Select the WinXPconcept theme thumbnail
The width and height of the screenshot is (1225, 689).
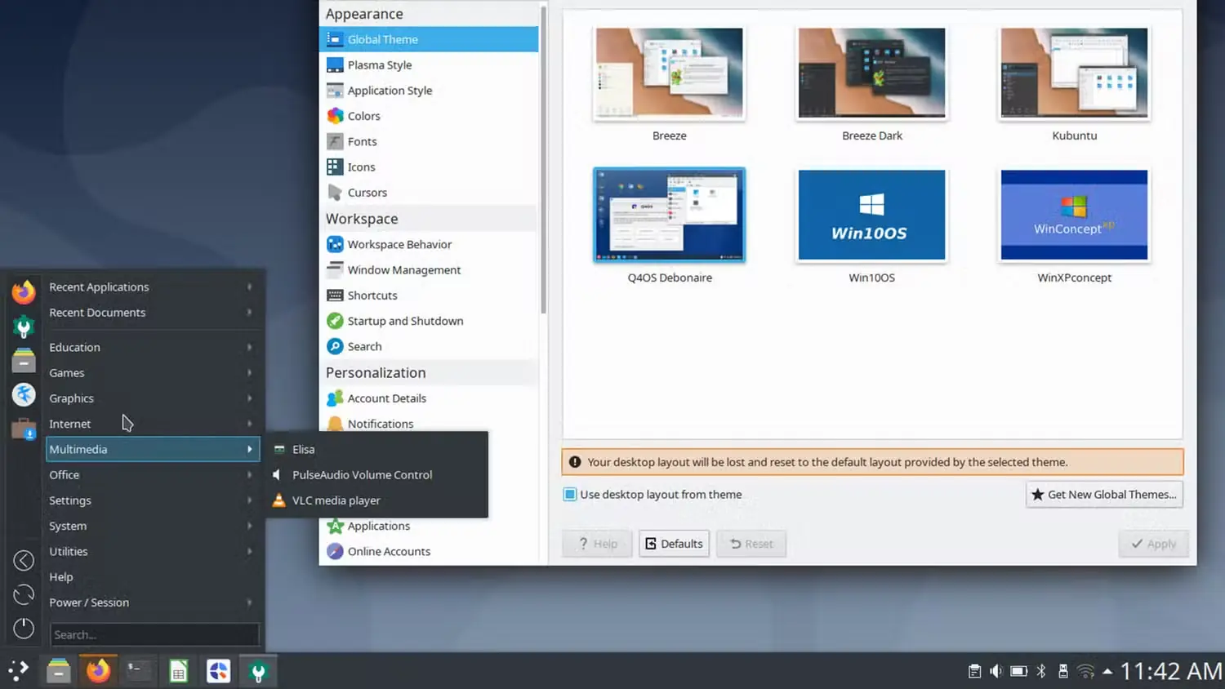(1075, 215)
